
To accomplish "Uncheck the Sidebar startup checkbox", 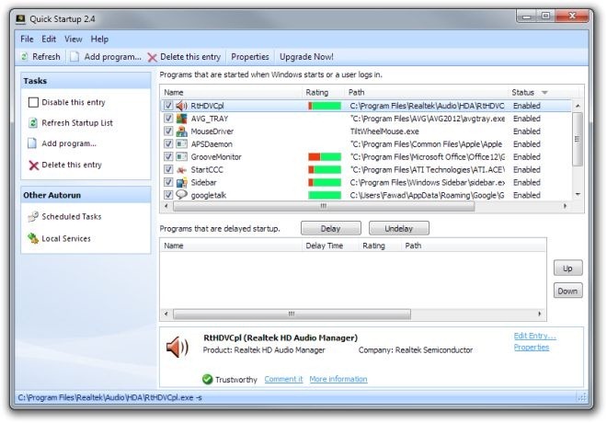I will tap(168, 182).
